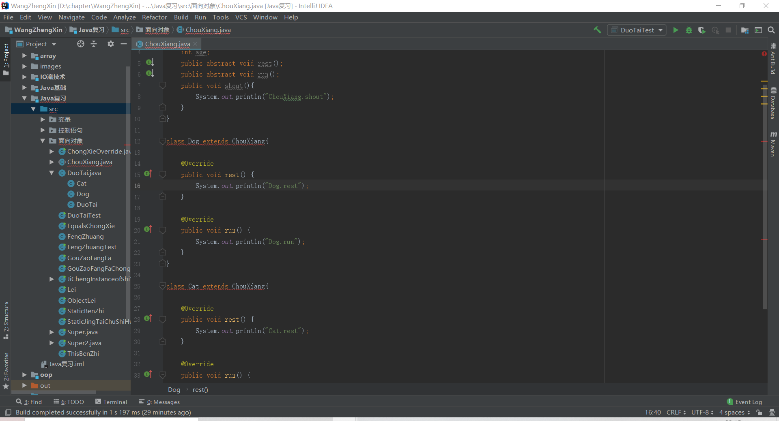Select DuoTaiTest in the project tree
Screen dimensions: 779x421
[x=84, y=215]
